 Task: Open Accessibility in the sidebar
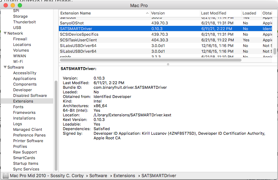pos(25,73)
